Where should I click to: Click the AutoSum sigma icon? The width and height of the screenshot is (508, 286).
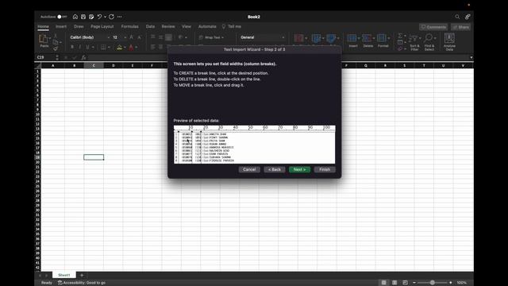tap(400, 36)
